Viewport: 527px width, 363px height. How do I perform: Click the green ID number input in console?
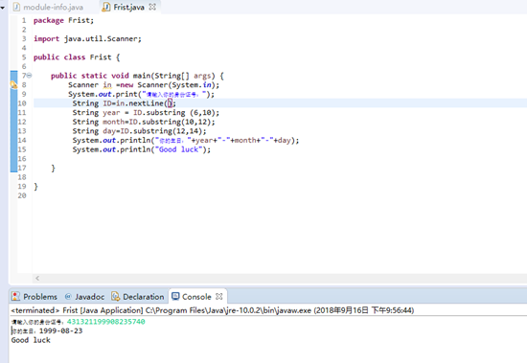point(105,322)
